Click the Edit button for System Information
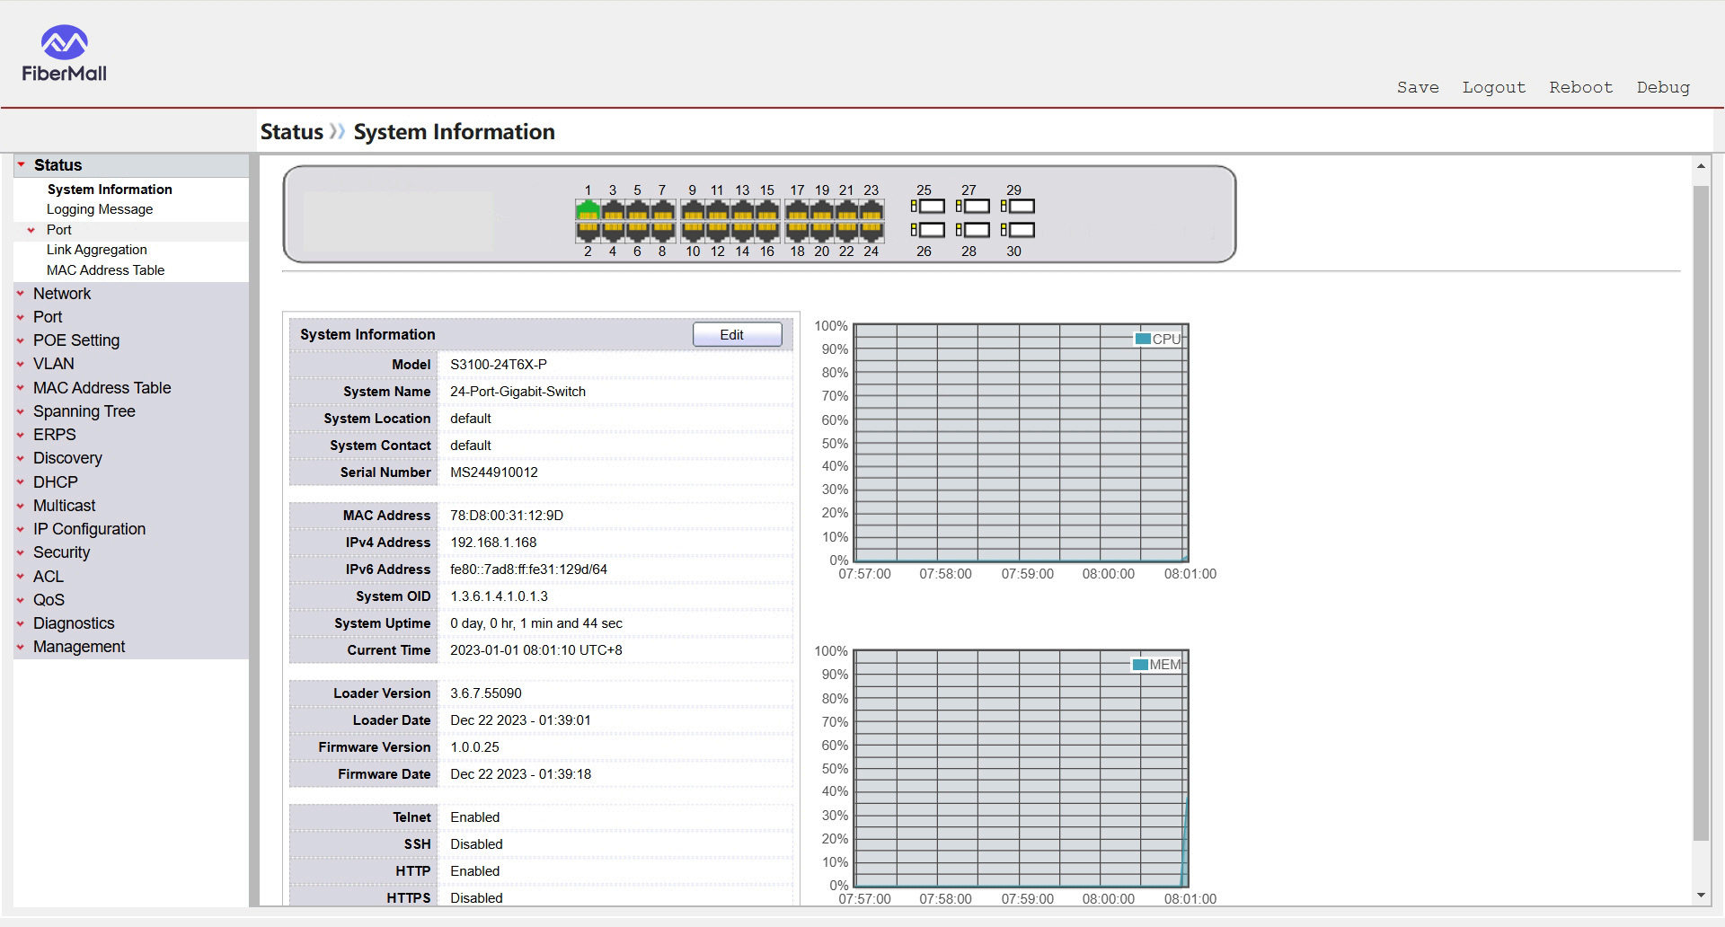This screenshot has width=1725, height=927. click(737, 335)
